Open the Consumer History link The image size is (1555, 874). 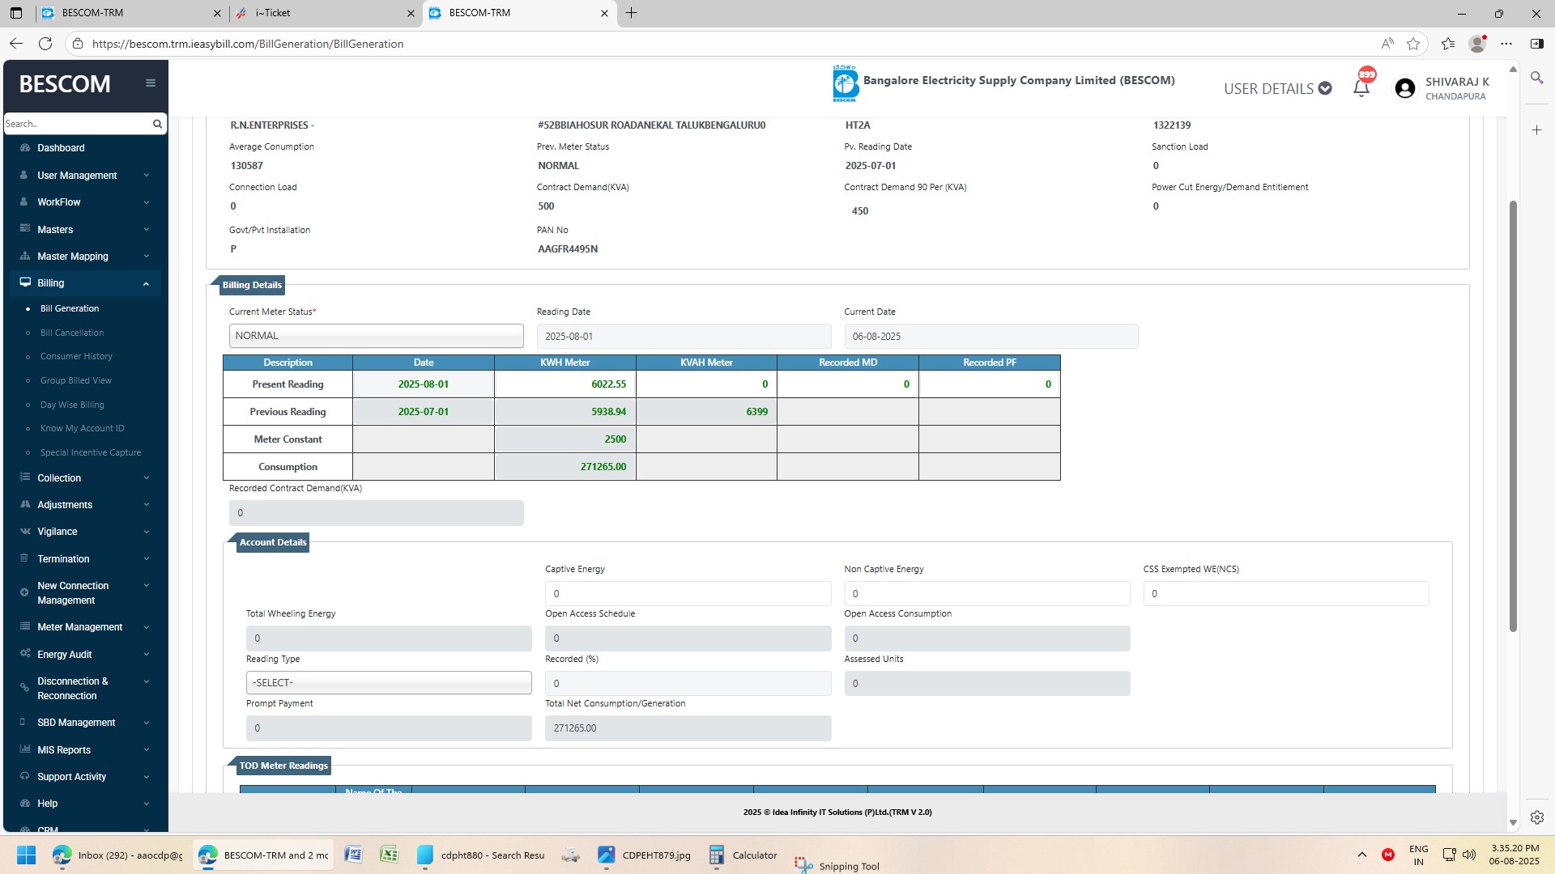point(76,356)
